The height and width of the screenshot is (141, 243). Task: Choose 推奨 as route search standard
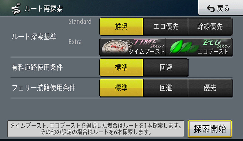121,26
